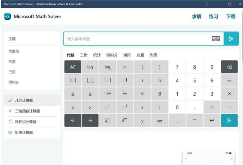
Task: Open the 求解 page
Action: [x=197, y=16]
